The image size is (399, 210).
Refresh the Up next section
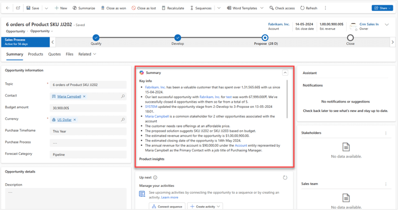click(285, 177)
